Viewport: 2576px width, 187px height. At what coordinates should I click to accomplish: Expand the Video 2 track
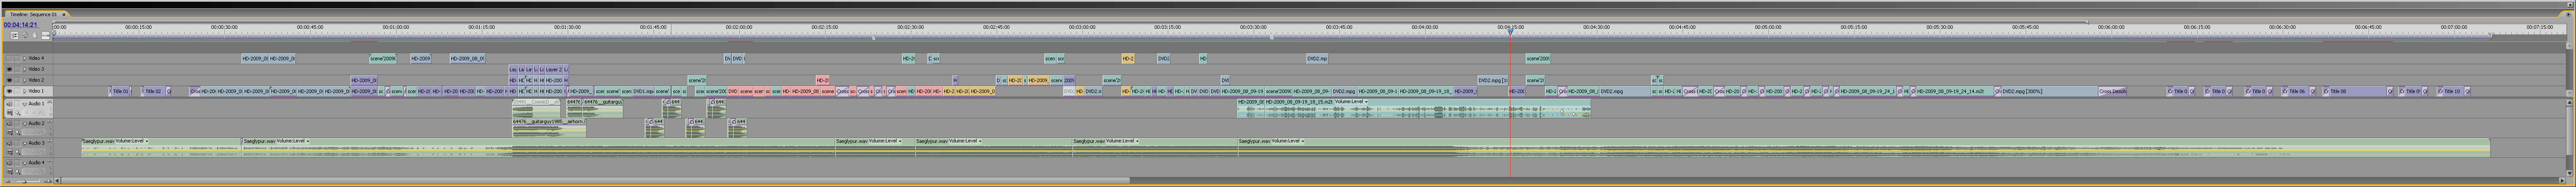[x=24, y=80]
